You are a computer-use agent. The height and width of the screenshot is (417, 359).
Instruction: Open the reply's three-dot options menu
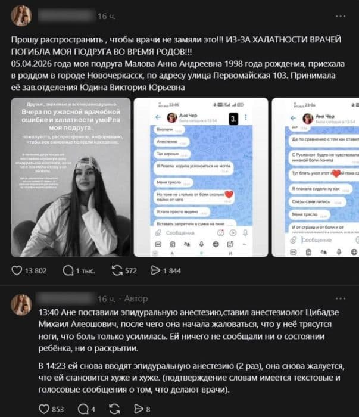(x=341, y=298)
